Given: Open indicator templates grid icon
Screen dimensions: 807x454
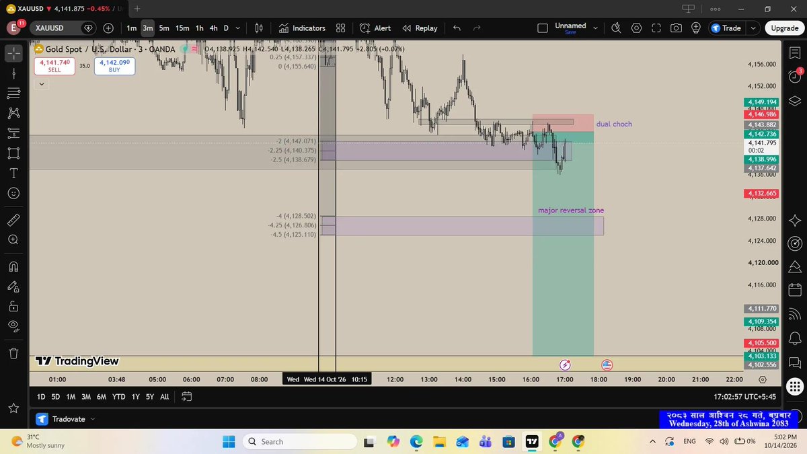Looking at the screenshot, I should coord(340,28).
